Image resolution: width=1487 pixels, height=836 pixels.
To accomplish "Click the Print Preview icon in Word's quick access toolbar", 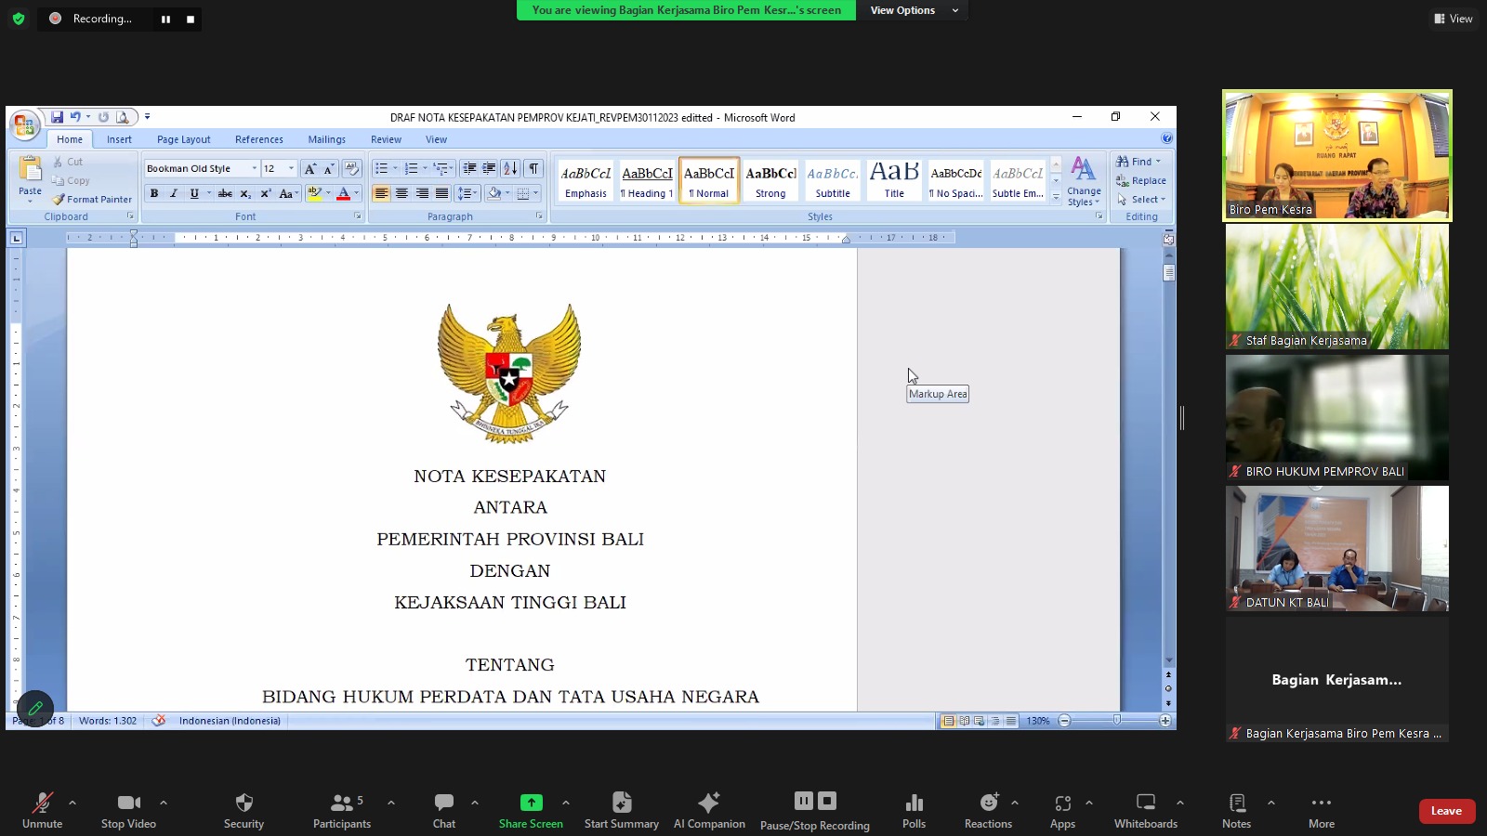I will (x=122, y=117).
